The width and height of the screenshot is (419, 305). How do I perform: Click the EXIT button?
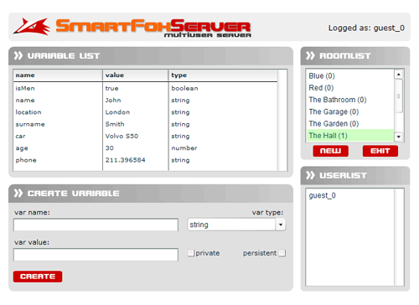[380, 151]
